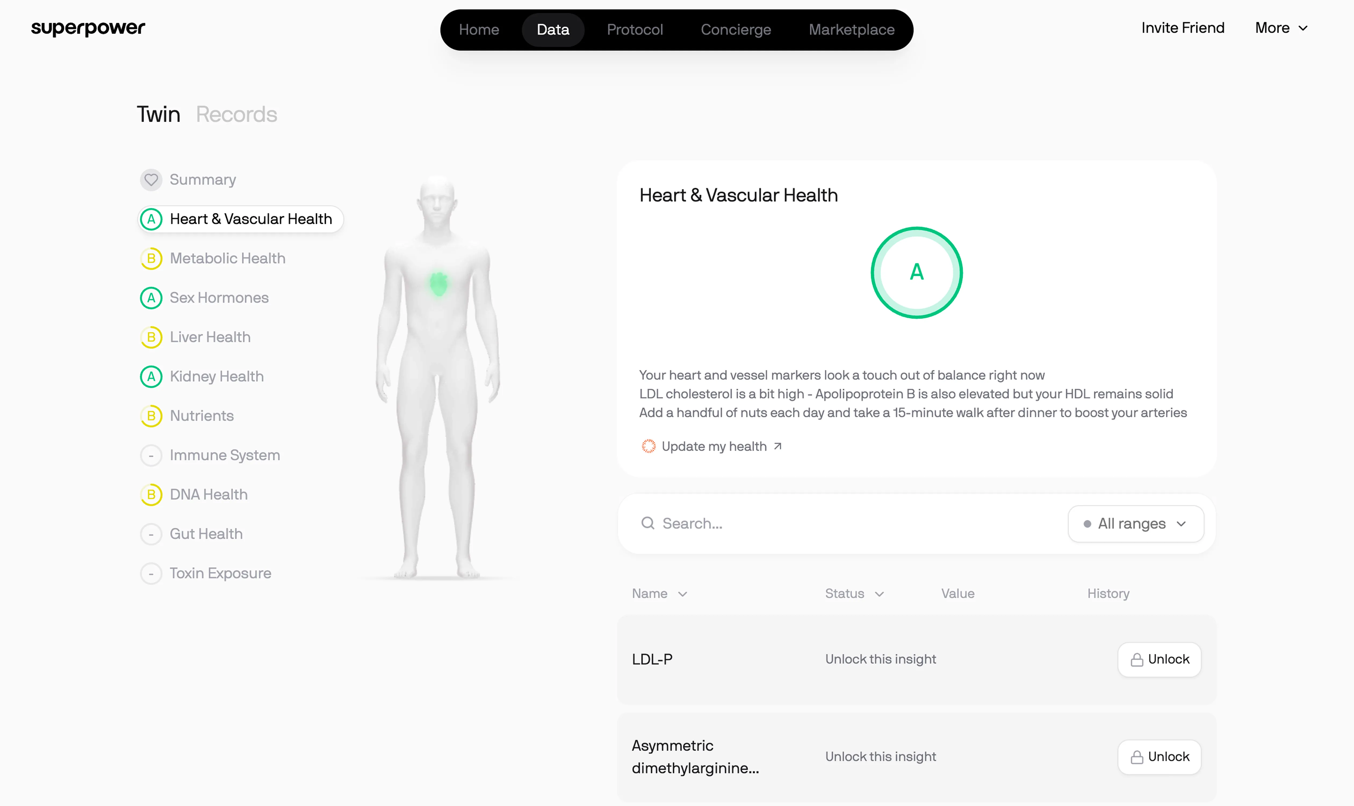Click the orange Update my health icon
Image resolution: width=1354 pixels, height=806 pixels.
tap(649, 447)
